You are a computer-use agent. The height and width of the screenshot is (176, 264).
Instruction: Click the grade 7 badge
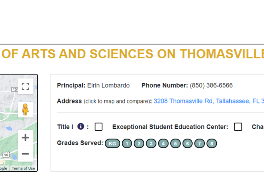coord(200,143)
